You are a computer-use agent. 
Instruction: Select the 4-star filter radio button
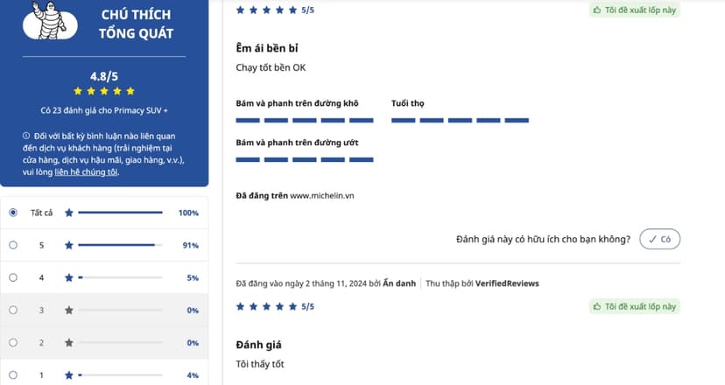pyautogui.click(x=13, y=277)
